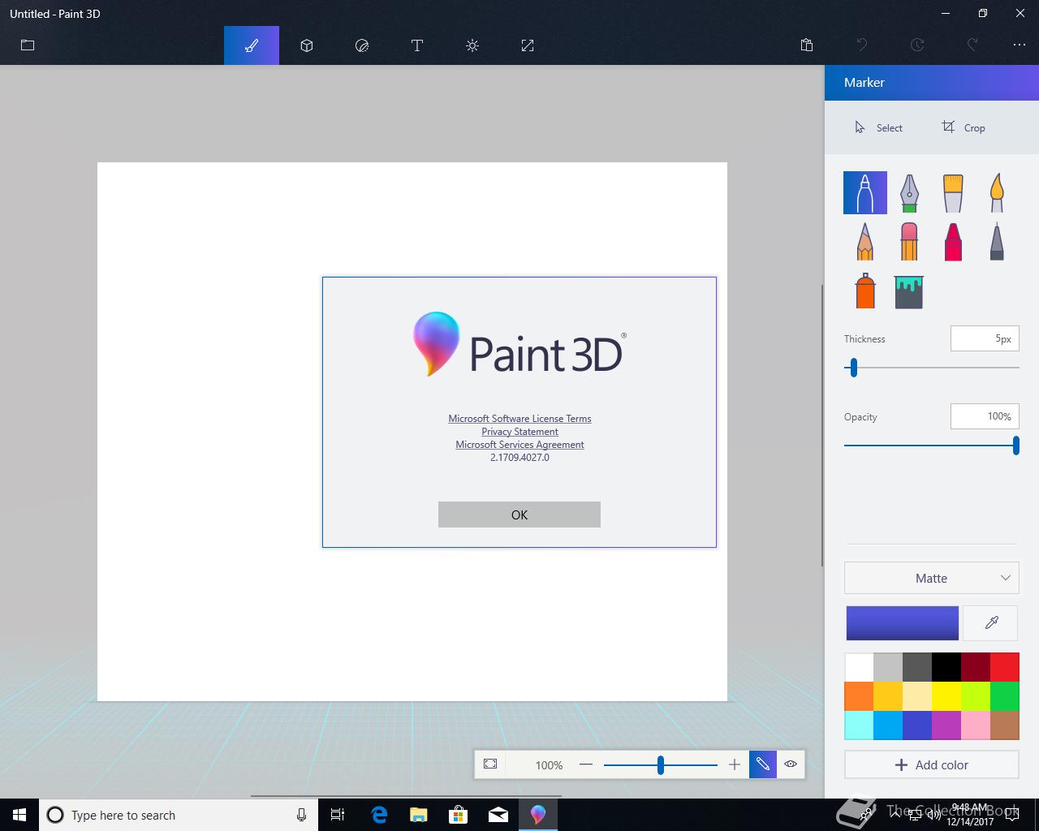Click the History icon

pos(917,45)
